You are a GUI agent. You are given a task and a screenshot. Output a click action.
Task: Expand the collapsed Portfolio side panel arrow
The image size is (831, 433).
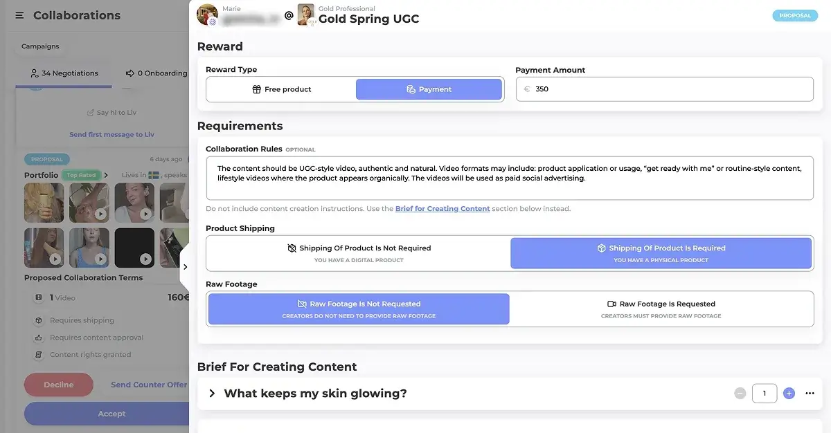(186, 265)
